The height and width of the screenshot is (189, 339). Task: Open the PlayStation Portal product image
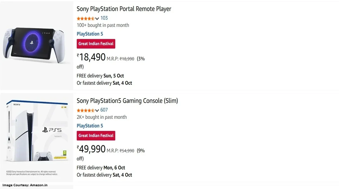pyautogui.click(x=37, y=45)
